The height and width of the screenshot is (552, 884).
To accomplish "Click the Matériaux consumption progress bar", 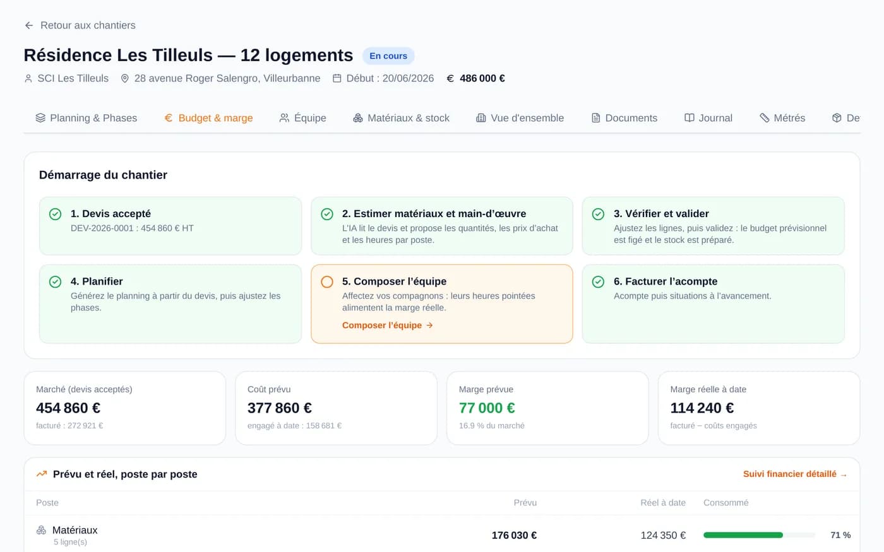I will click(759, 535).
